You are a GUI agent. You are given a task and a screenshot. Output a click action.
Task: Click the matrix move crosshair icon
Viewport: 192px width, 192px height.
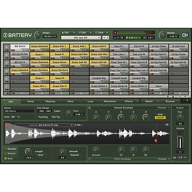pyautogui.click(x=168, y=97)
